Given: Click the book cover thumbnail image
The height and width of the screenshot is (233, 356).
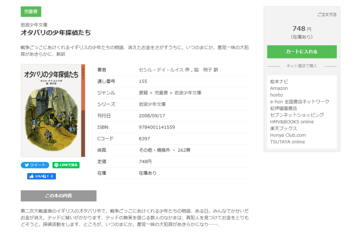Looking at the screenshot, I should coord(53,111).
